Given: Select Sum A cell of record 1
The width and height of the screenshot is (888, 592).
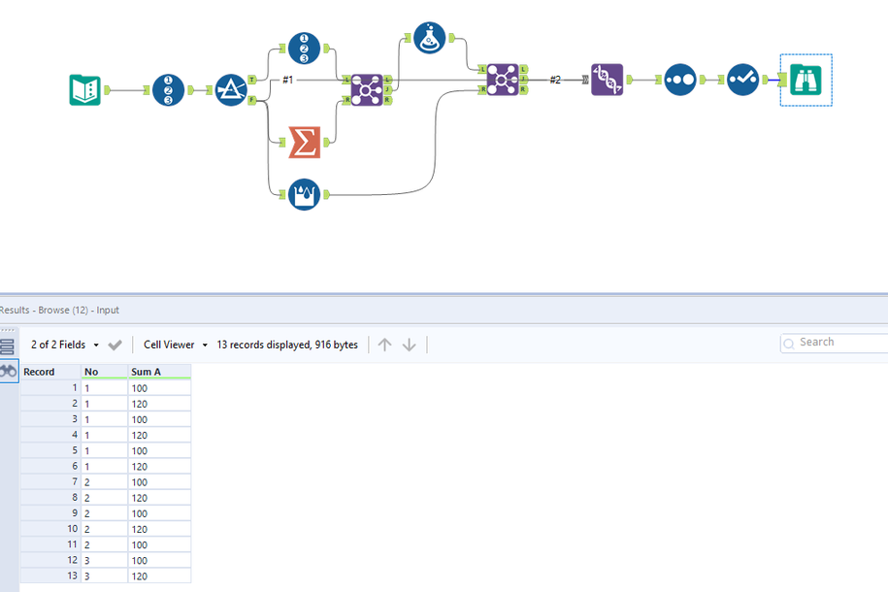Looking at the screenshot, I should [160, 388].
